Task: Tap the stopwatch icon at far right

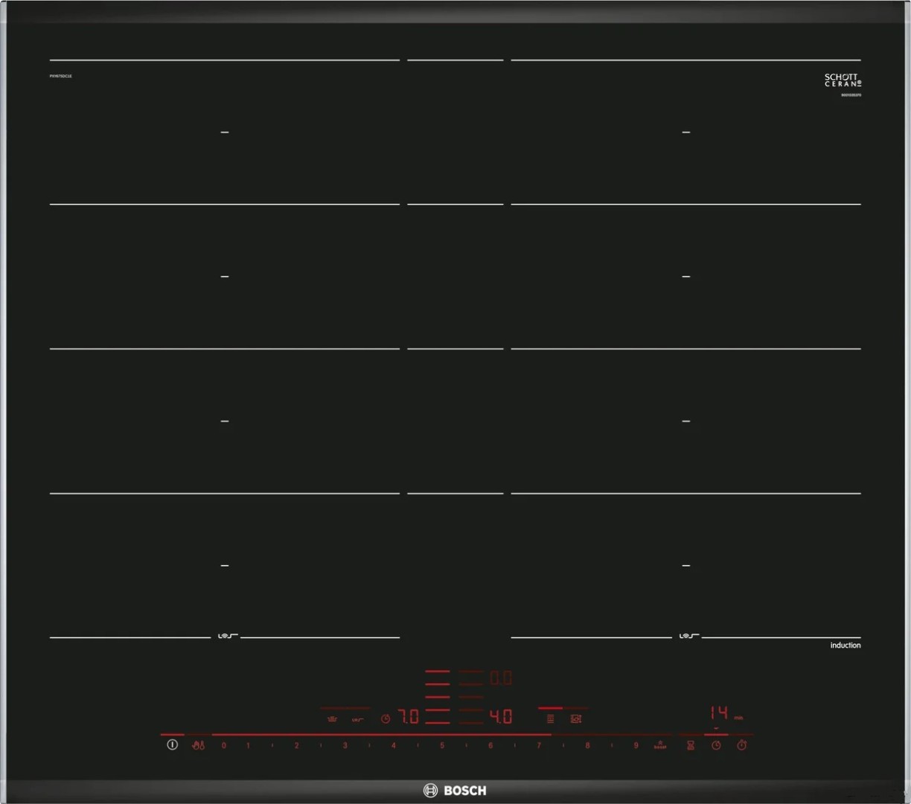Action: coord(741,744)
